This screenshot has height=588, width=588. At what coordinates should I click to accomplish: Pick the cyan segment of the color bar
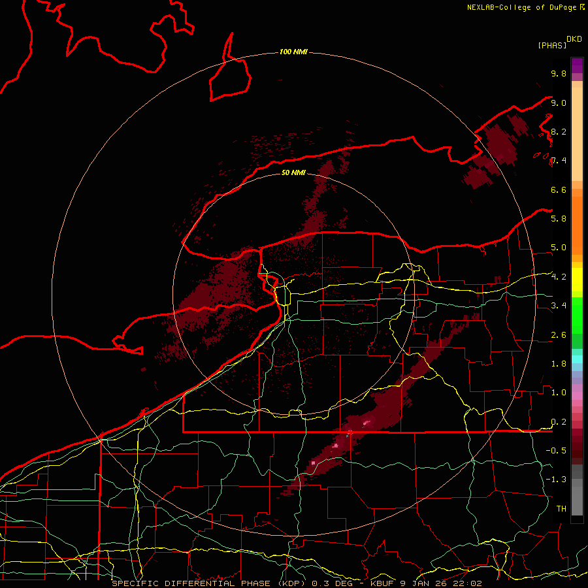(577, 359)
